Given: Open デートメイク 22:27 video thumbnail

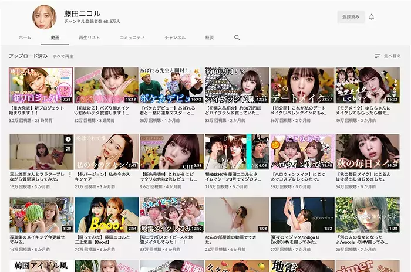Looking at the screenshot, I should point(302,86).
